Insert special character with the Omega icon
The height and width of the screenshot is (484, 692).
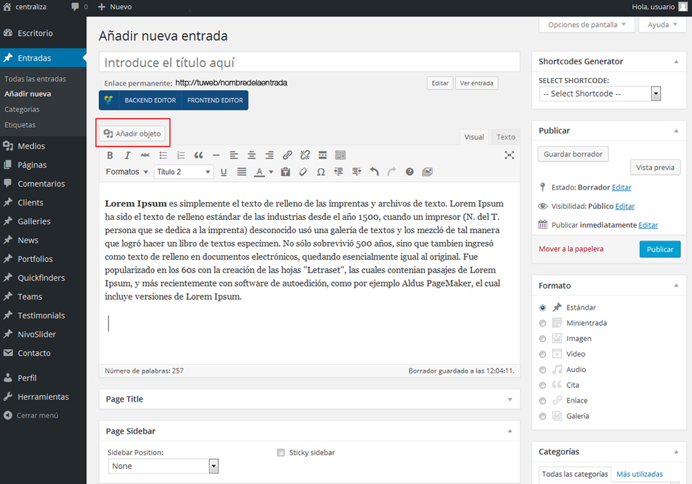click(320, 171)
